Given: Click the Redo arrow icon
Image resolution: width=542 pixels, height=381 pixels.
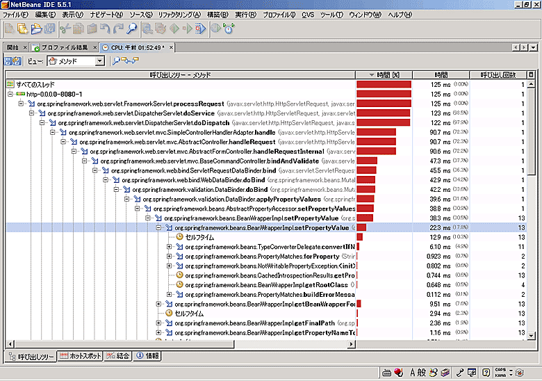Looking at the screenshot, I should coord(118,29).
